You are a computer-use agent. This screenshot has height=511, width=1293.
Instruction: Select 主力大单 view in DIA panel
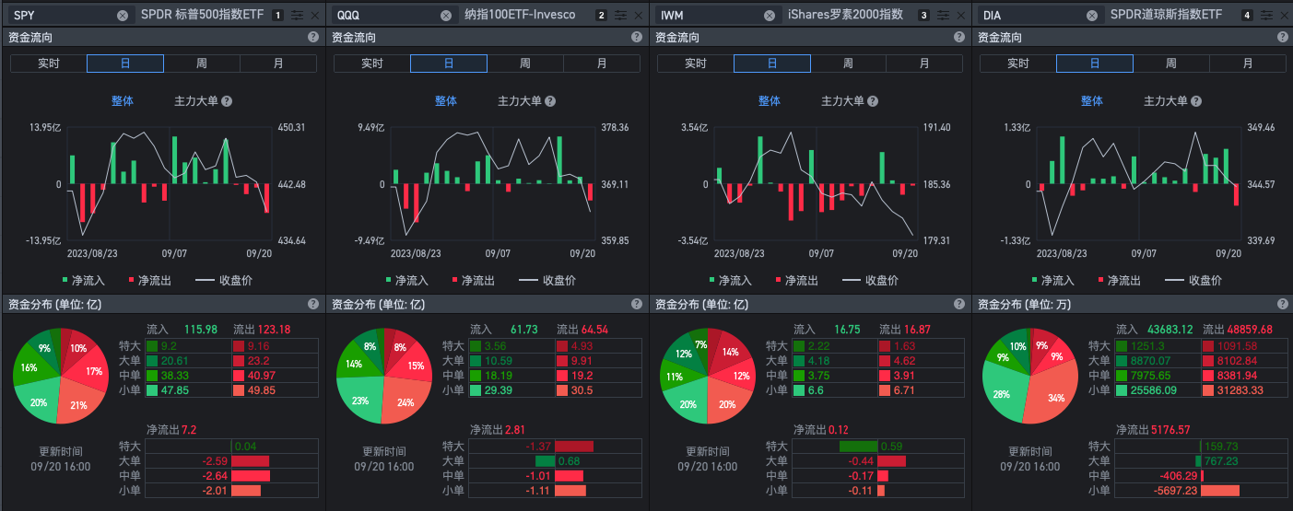[1166, 101]
